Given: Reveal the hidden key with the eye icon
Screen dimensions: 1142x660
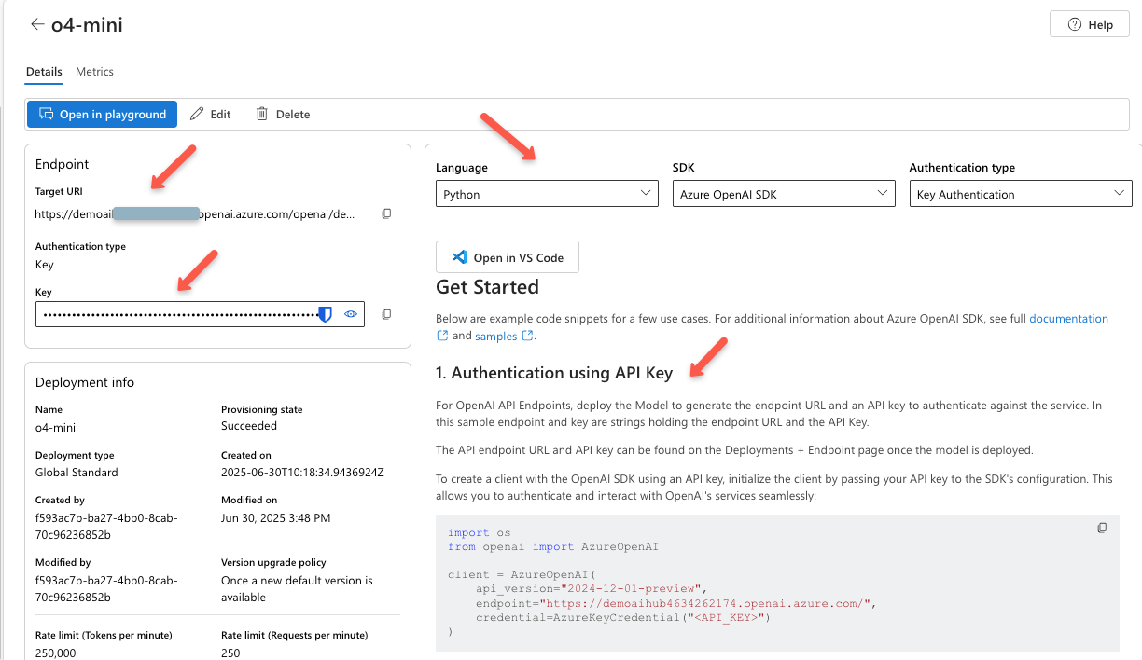Looking at the screenshot, I should coord(351,314).
